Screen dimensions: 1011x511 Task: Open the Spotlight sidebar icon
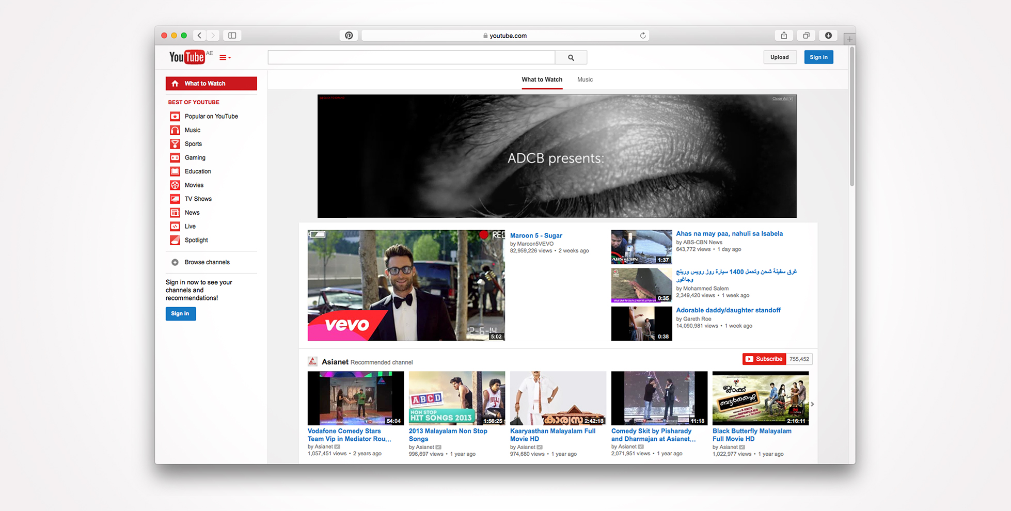175,240
